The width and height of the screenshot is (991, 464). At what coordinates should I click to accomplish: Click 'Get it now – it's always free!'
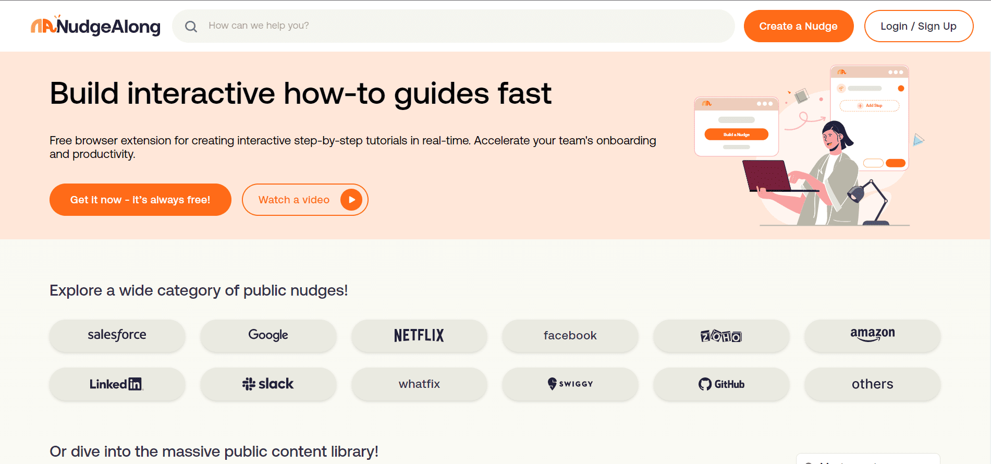point(140,200)
